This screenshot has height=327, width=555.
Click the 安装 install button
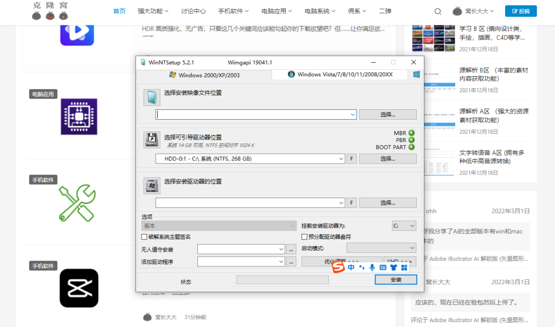[396, 280]
